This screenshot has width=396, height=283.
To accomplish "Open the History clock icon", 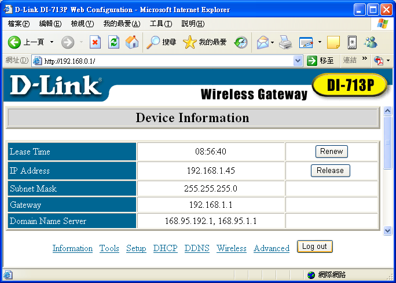I will [x=241, y=42].
